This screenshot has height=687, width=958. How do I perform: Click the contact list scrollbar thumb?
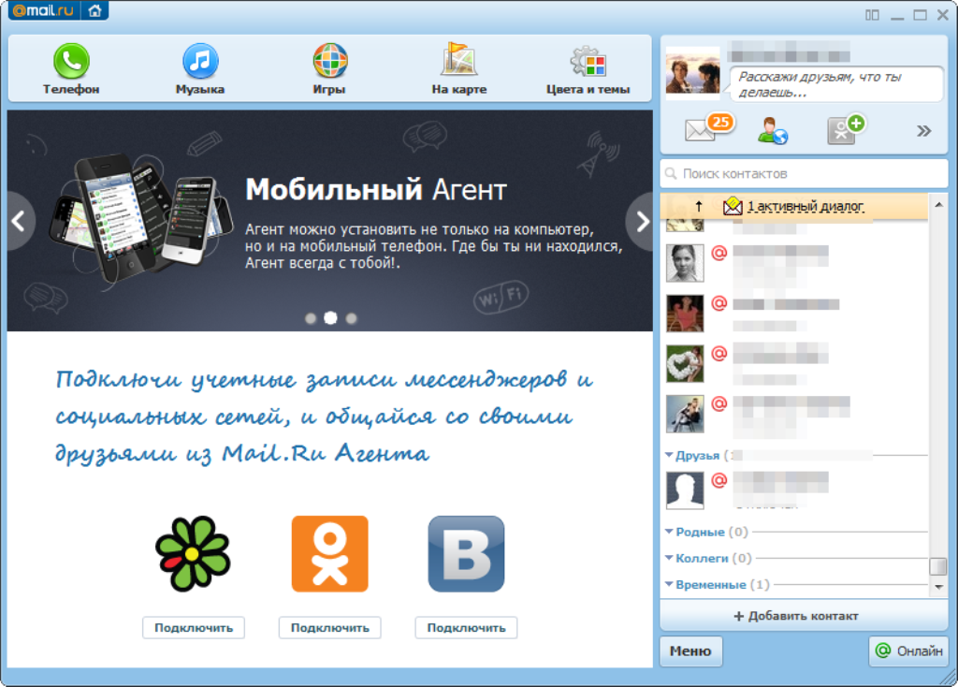(937, 566)
